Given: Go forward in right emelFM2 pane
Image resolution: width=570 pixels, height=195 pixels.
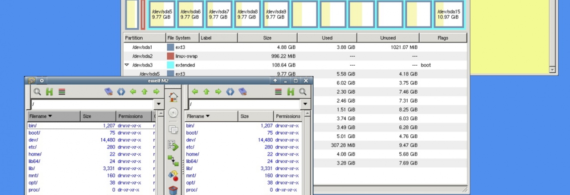Looking at the screenshot, I should coord(218,91).
